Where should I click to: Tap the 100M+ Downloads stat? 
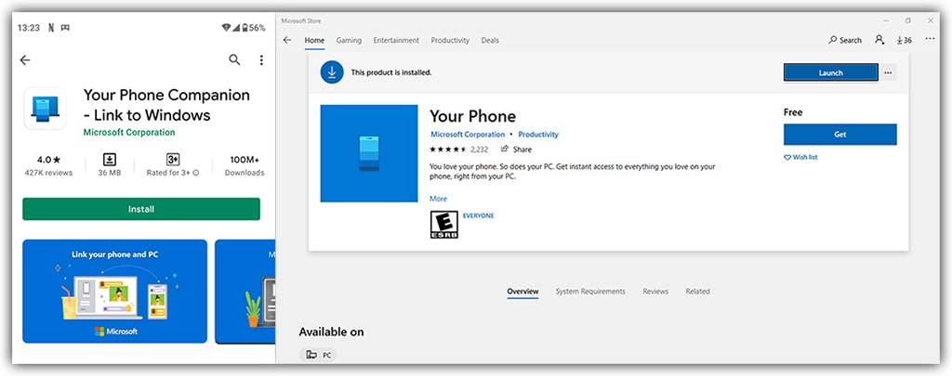(x=245, y=165)
